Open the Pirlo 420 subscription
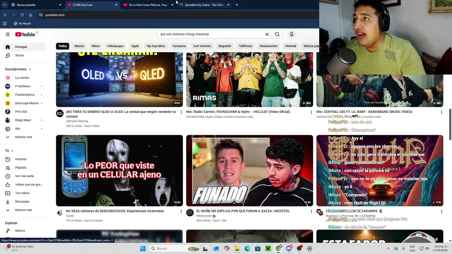Viewport: 452px width, 254px height. (x=24, y=111)
